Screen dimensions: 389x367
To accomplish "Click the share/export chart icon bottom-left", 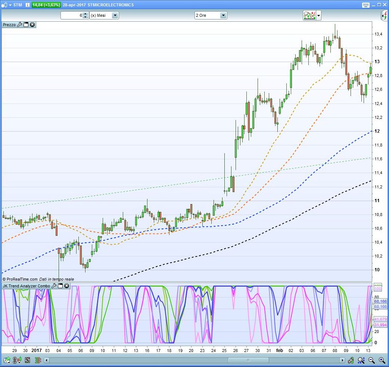I will pos(7,360).
